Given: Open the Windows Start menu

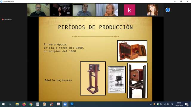Looking at the screenshot, I should 3,104.
